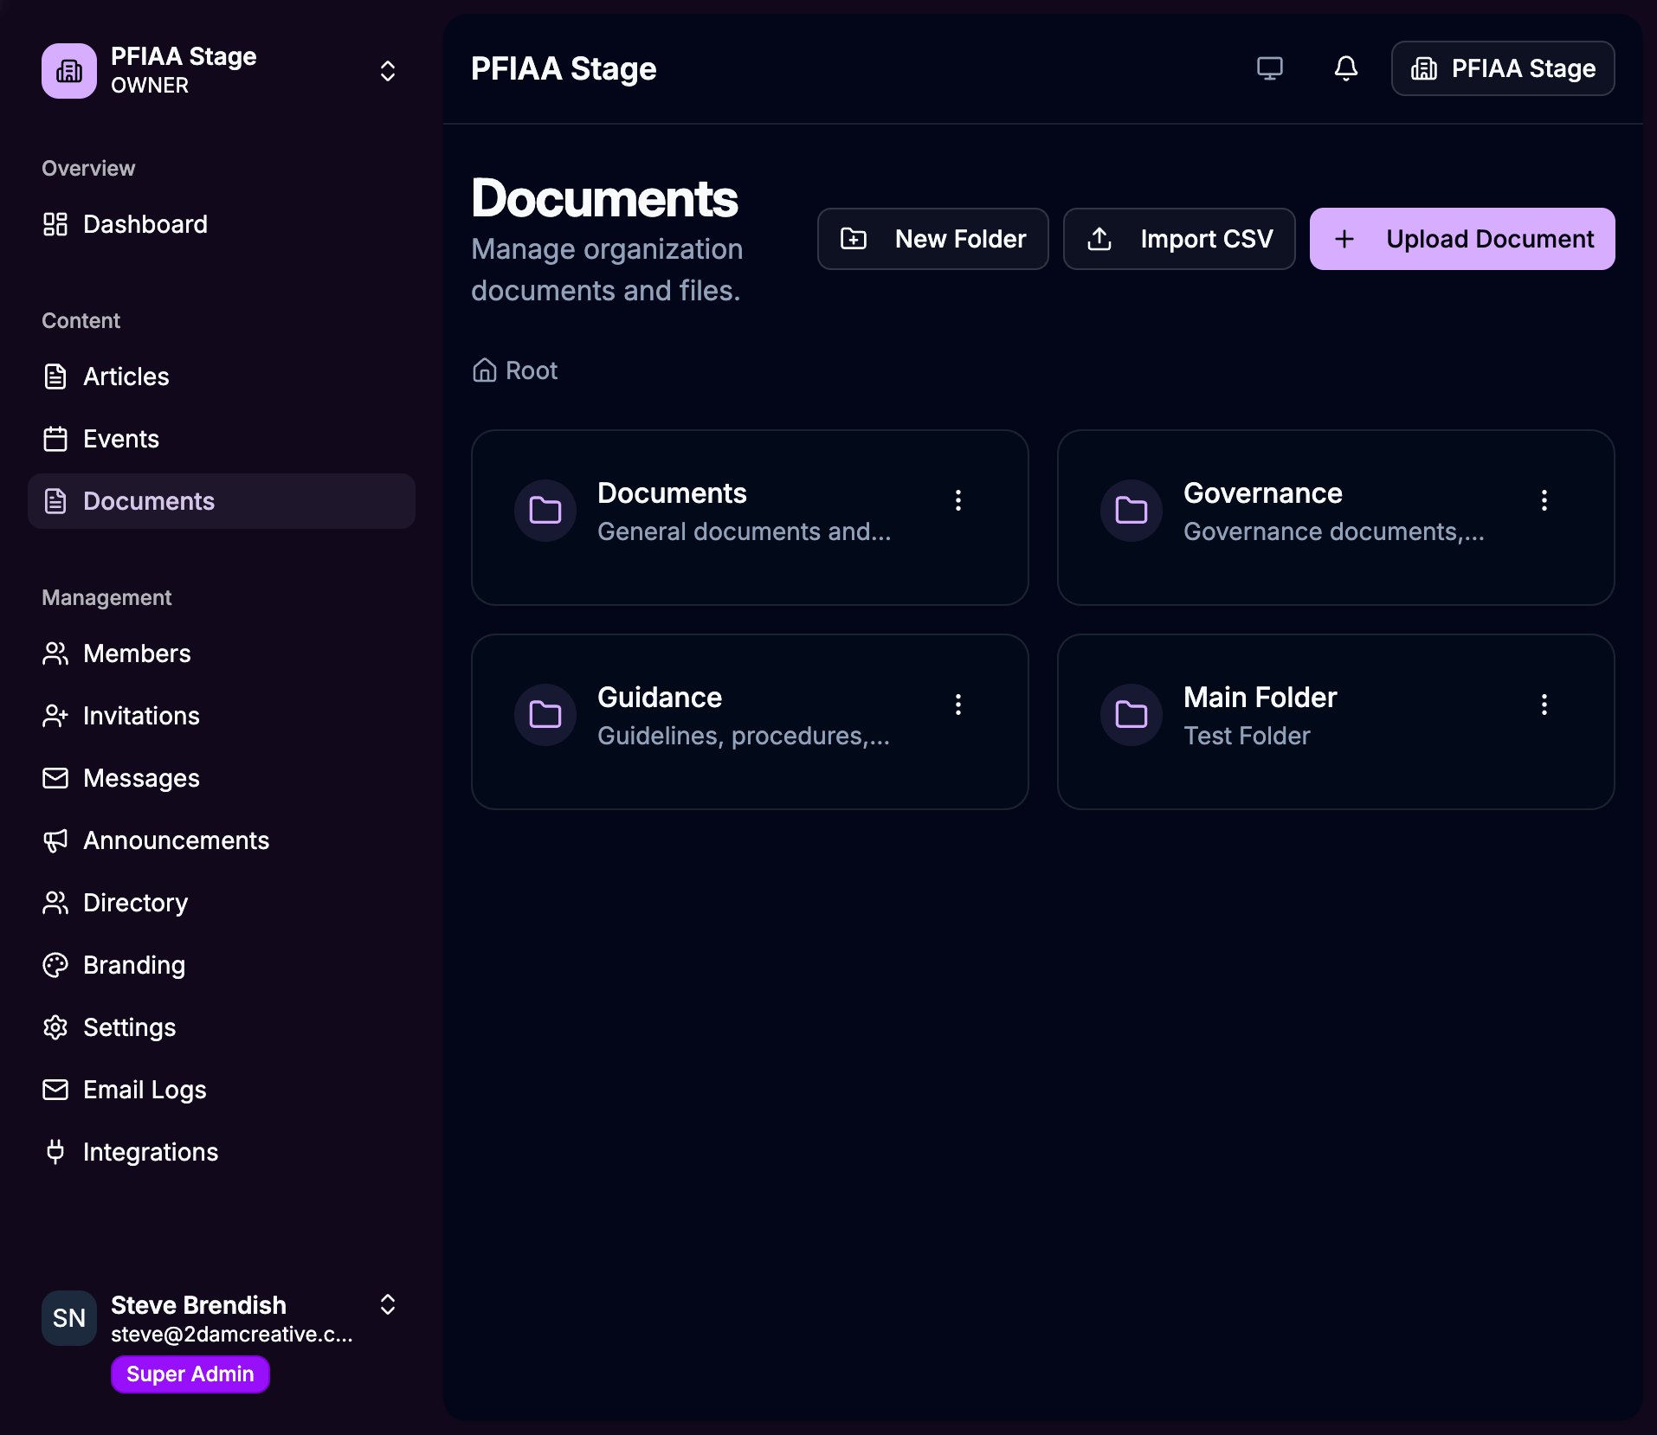1657x1435 pixels.
Task: Click the Documents card folder icon
Action: 545,511
